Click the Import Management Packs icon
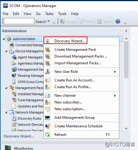Screen dimensions: 138x150 pyautogui.click(x=47, y=63)
